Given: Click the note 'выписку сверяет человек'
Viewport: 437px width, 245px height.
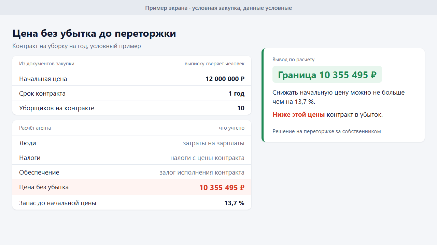Looking at the screenshot, I should pos(214,64).
